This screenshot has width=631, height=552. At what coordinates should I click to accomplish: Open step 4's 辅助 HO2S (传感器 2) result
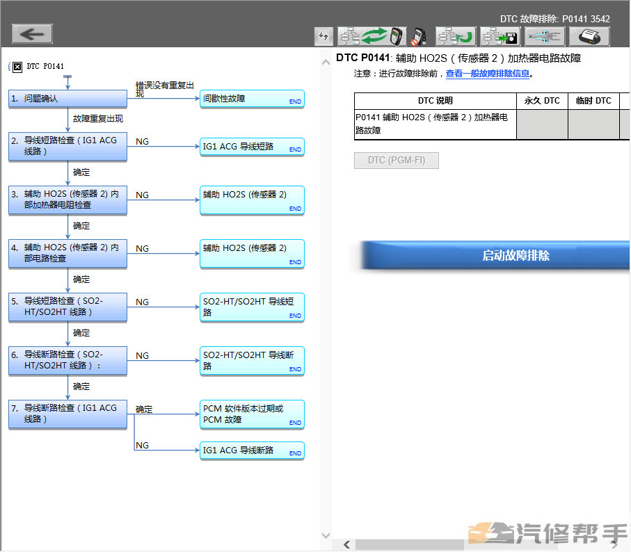point(252,254)
